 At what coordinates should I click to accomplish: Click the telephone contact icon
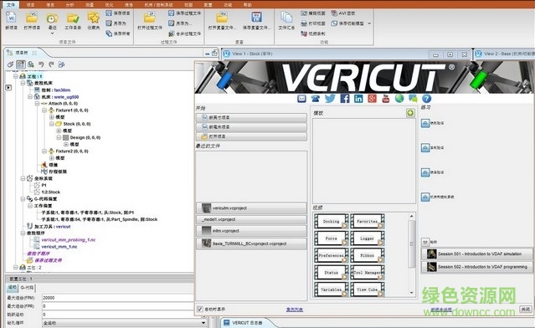pos(316,99)
